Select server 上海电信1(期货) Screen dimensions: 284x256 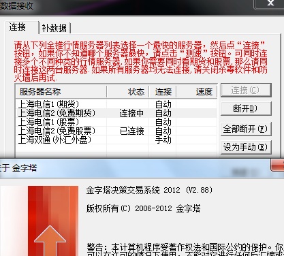tap(116, 104)
